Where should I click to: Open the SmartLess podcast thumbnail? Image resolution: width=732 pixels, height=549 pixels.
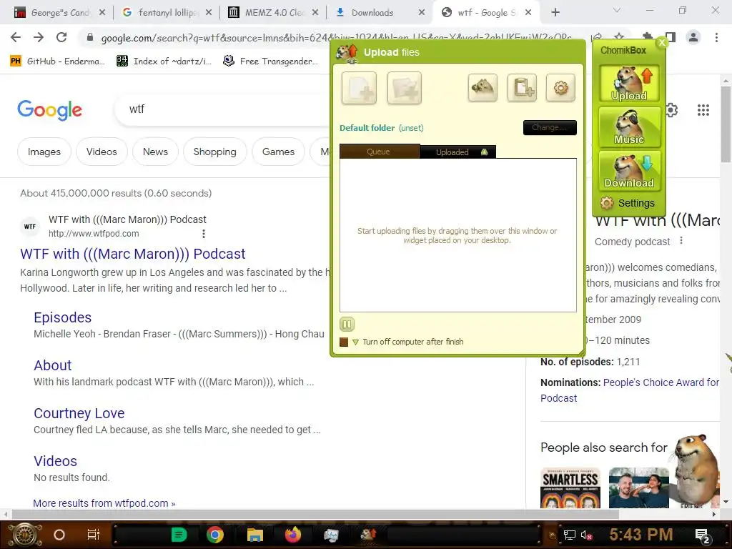(x=570, y=488)
